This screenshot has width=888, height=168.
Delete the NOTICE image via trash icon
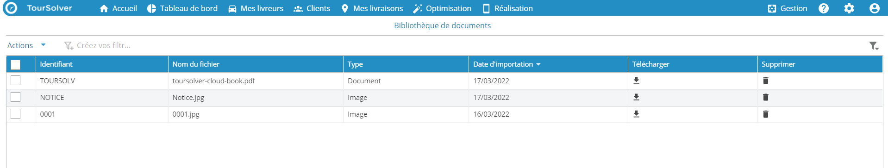click(765, 97)
